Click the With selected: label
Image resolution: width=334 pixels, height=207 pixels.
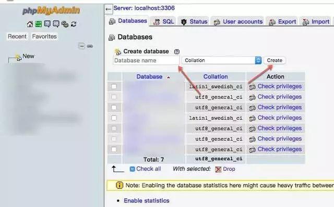192,169
